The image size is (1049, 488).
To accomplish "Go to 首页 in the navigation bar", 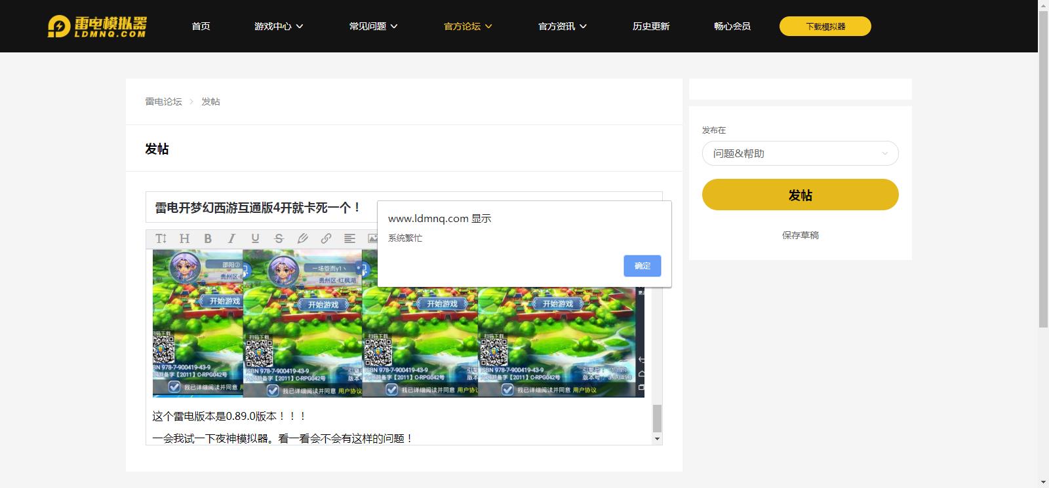I will (x=201, y=26).
